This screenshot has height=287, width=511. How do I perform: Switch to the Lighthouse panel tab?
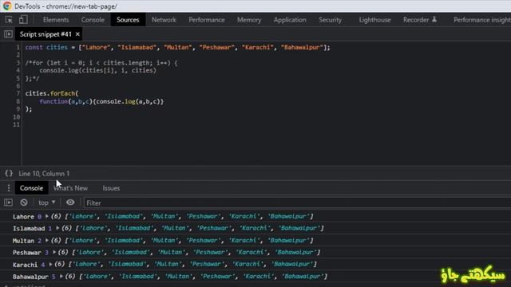[374, 20]
